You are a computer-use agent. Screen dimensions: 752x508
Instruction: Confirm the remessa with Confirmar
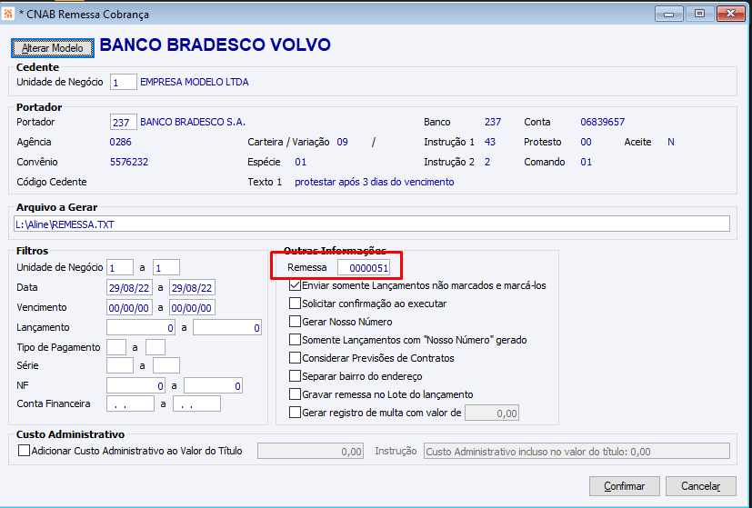click(624, 486)
